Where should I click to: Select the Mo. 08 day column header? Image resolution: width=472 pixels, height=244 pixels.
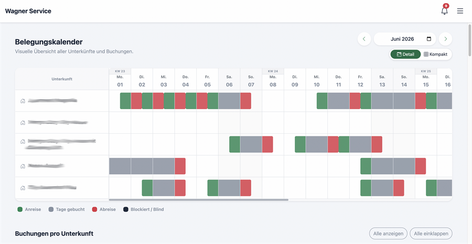[x=273, y=81]
